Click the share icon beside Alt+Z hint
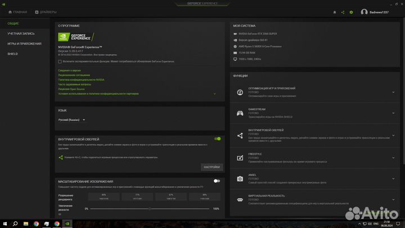This screenshot has height=228, width=405. [x=61, y=157]
